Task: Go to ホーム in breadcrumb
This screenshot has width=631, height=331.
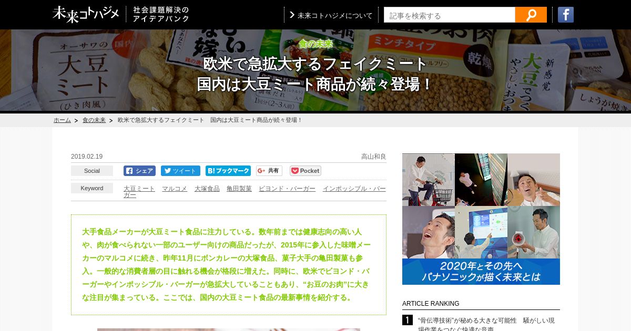Action: 62,120
